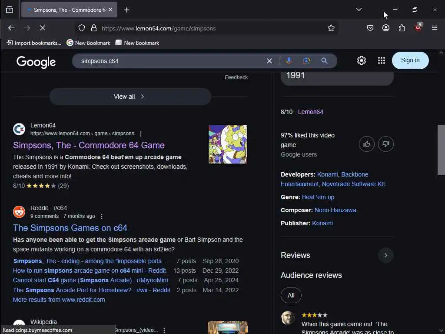
Task: Open the extensions puzzle icon
Action: tap(402, 28)
